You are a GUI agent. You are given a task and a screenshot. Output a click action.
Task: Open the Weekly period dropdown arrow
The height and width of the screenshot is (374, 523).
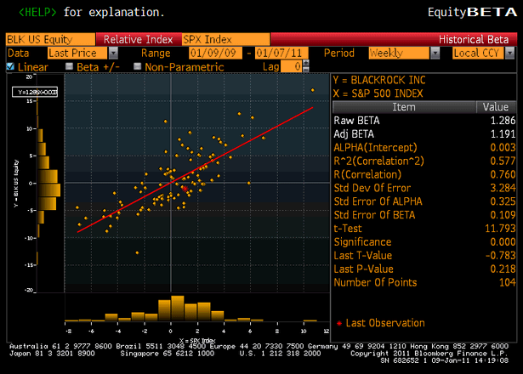point(435,53)
